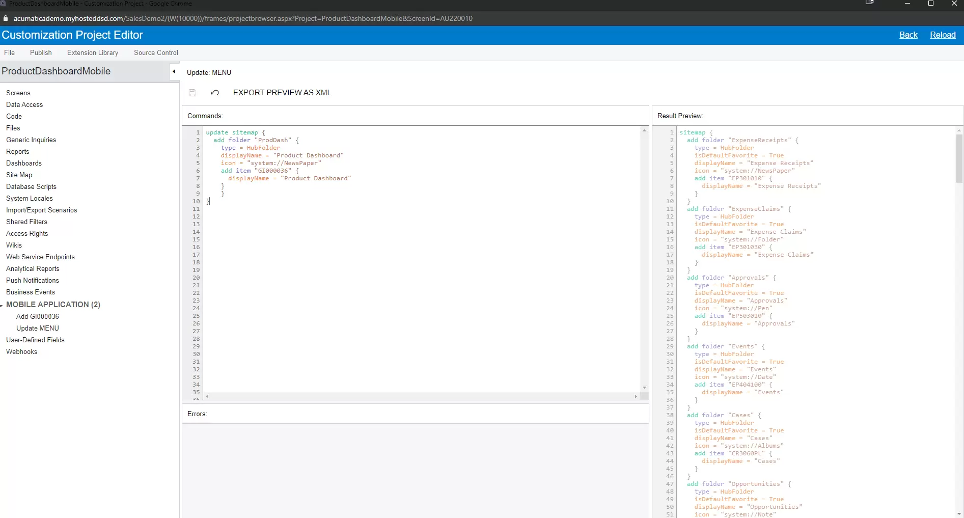Click the Commands editor scroll-right arrow
The width and height of the screenshot is (964, 518).
(636, 396)
